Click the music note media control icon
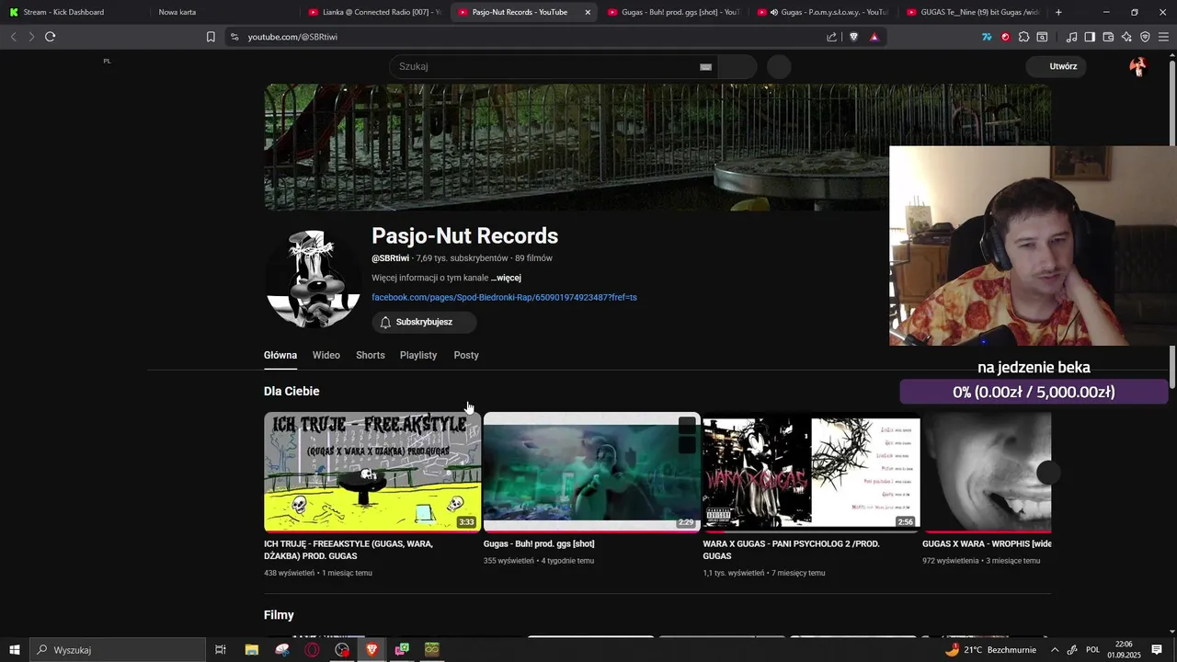 (x=1071, y=37)
